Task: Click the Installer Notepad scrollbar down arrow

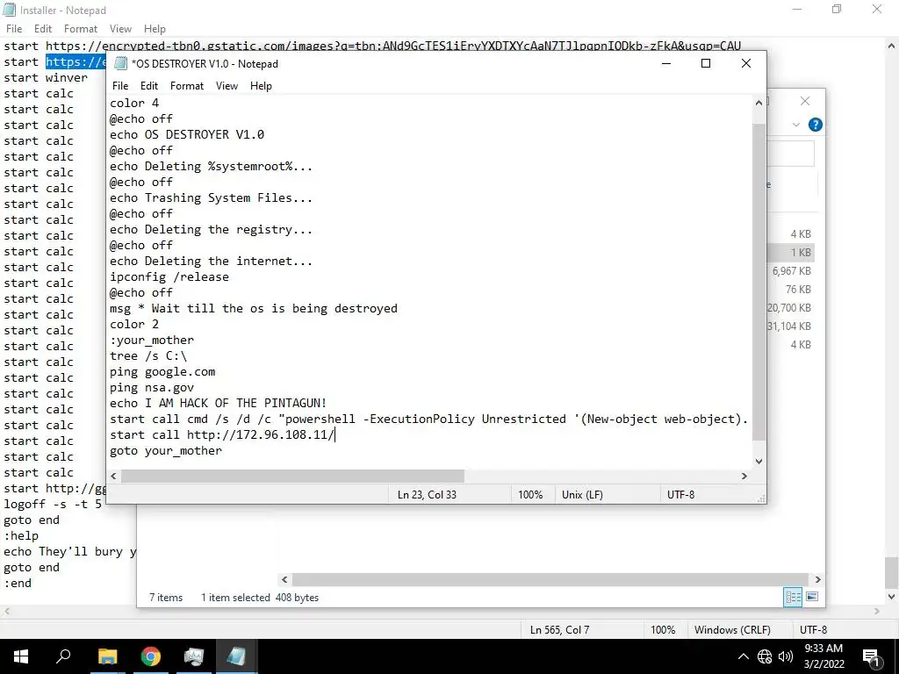Action: tap(892, 597)
